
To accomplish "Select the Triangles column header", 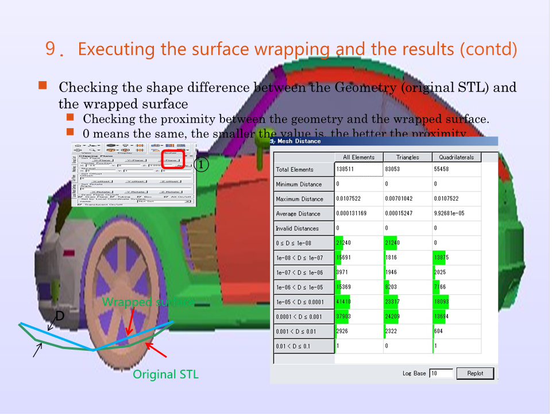I will (x=407, y=157).
